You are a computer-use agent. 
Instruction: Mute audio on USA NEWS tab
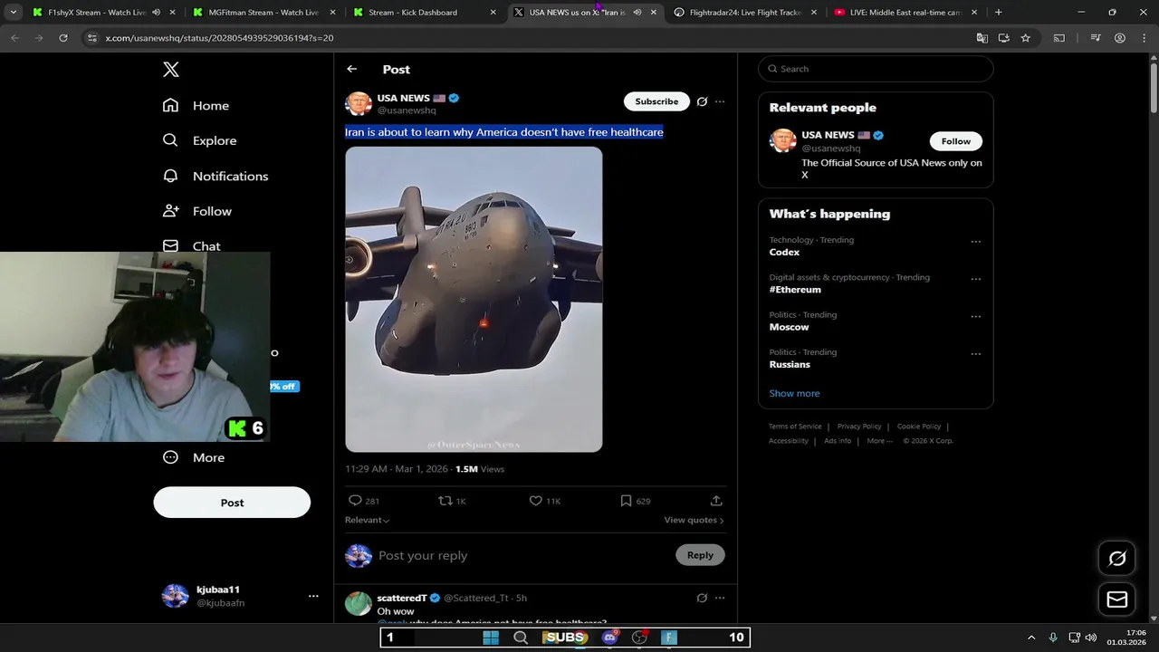point(637,13)
